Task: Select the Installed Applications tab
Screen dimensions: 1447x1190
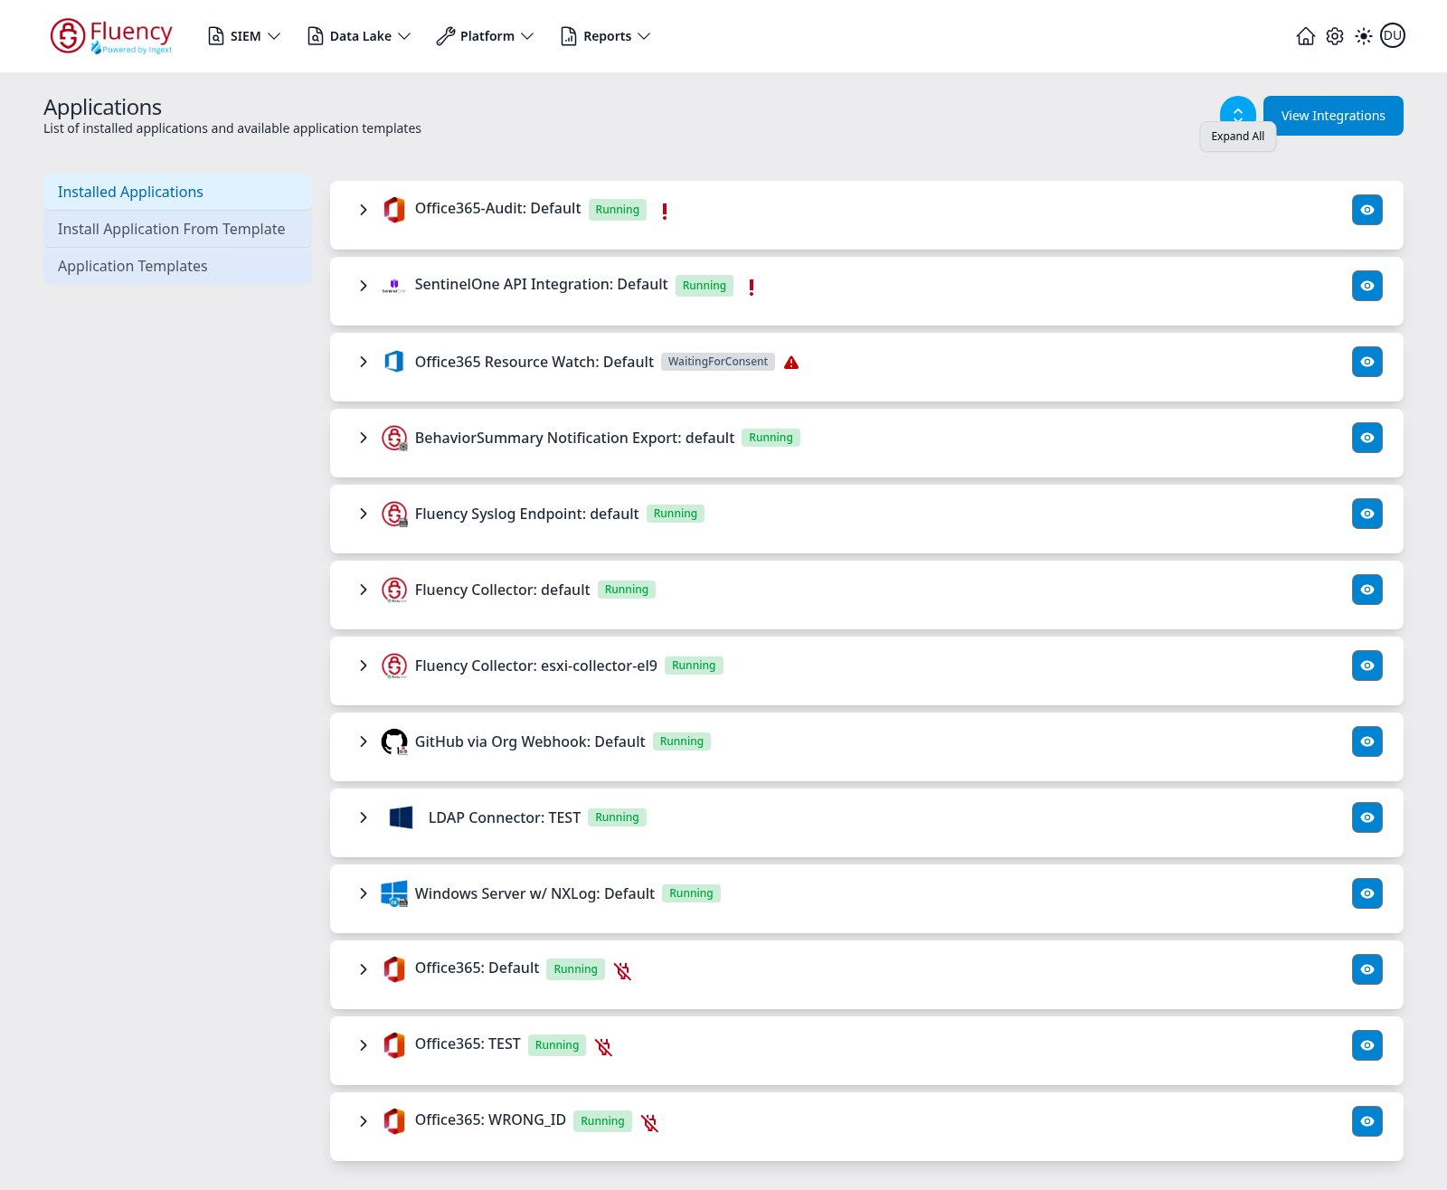Action: [x=177, y=192]
